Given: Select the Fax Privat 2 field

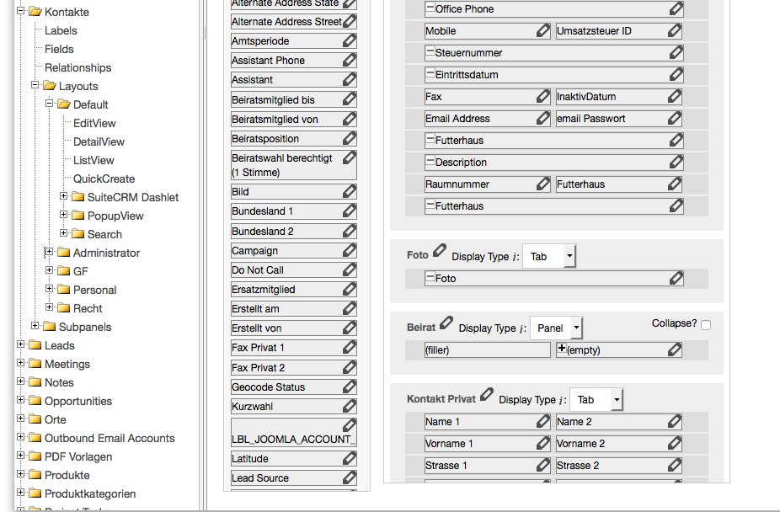Looking at the screenshot, I should pyautogui.click(x=294, y=367).
